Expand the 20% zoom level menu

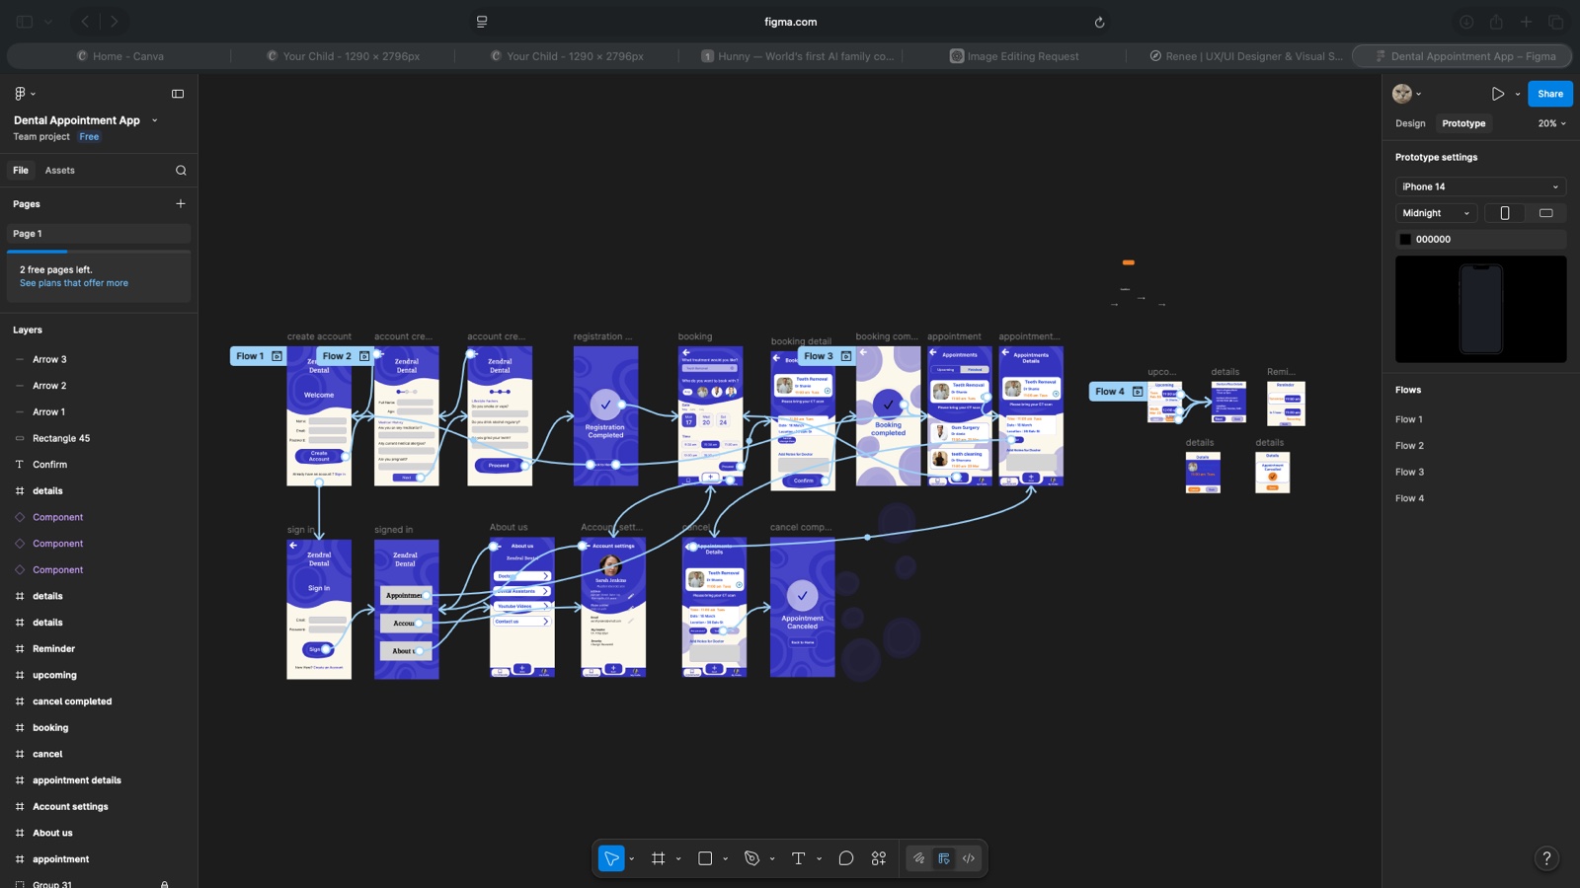point(1551,123)
